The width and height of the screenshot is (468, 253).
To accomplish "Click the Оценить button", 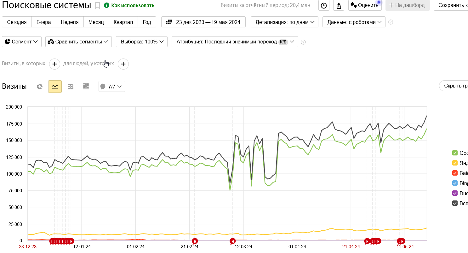I will click(365, 5).
